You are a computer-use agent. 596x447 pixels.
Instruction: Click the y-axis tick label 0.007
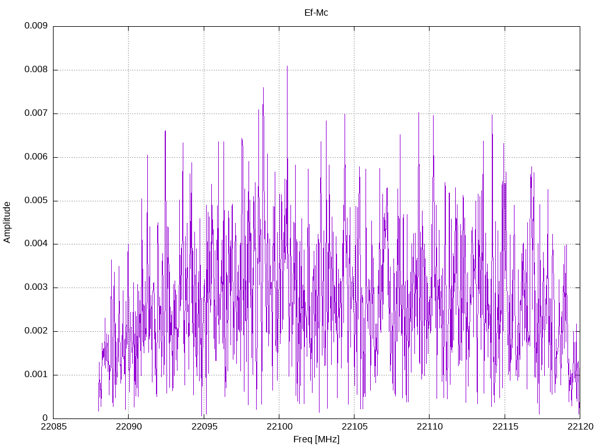(x=36, y=113)
